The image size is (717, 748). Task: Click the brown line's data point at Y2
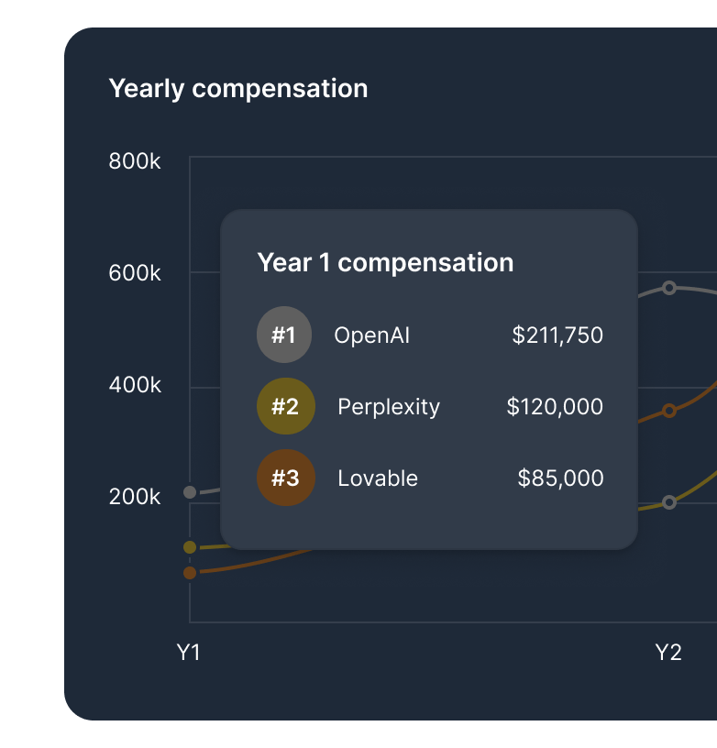click(669, 411)
